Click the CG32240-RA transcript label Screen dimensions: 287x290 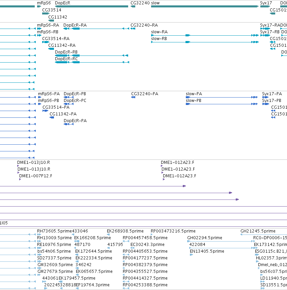144,25
